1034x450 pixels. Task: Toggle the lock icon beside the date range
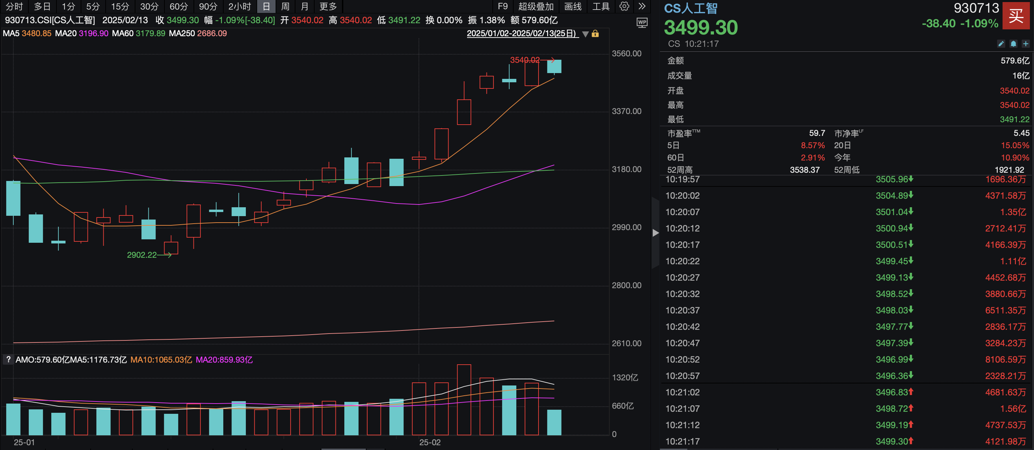(596, 34)
